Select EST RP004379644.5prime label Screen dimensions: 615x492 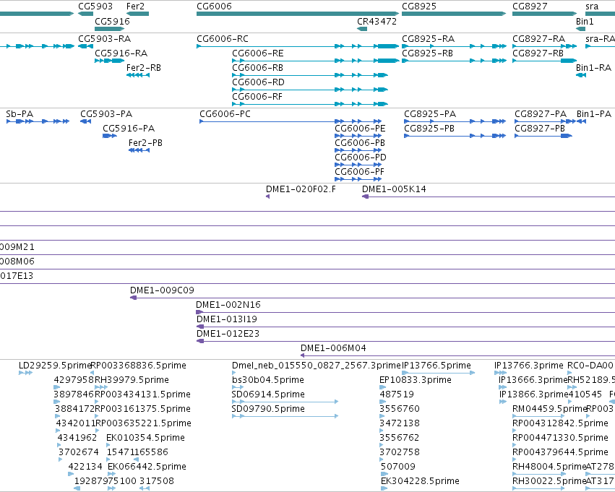[x=560, y=452]
